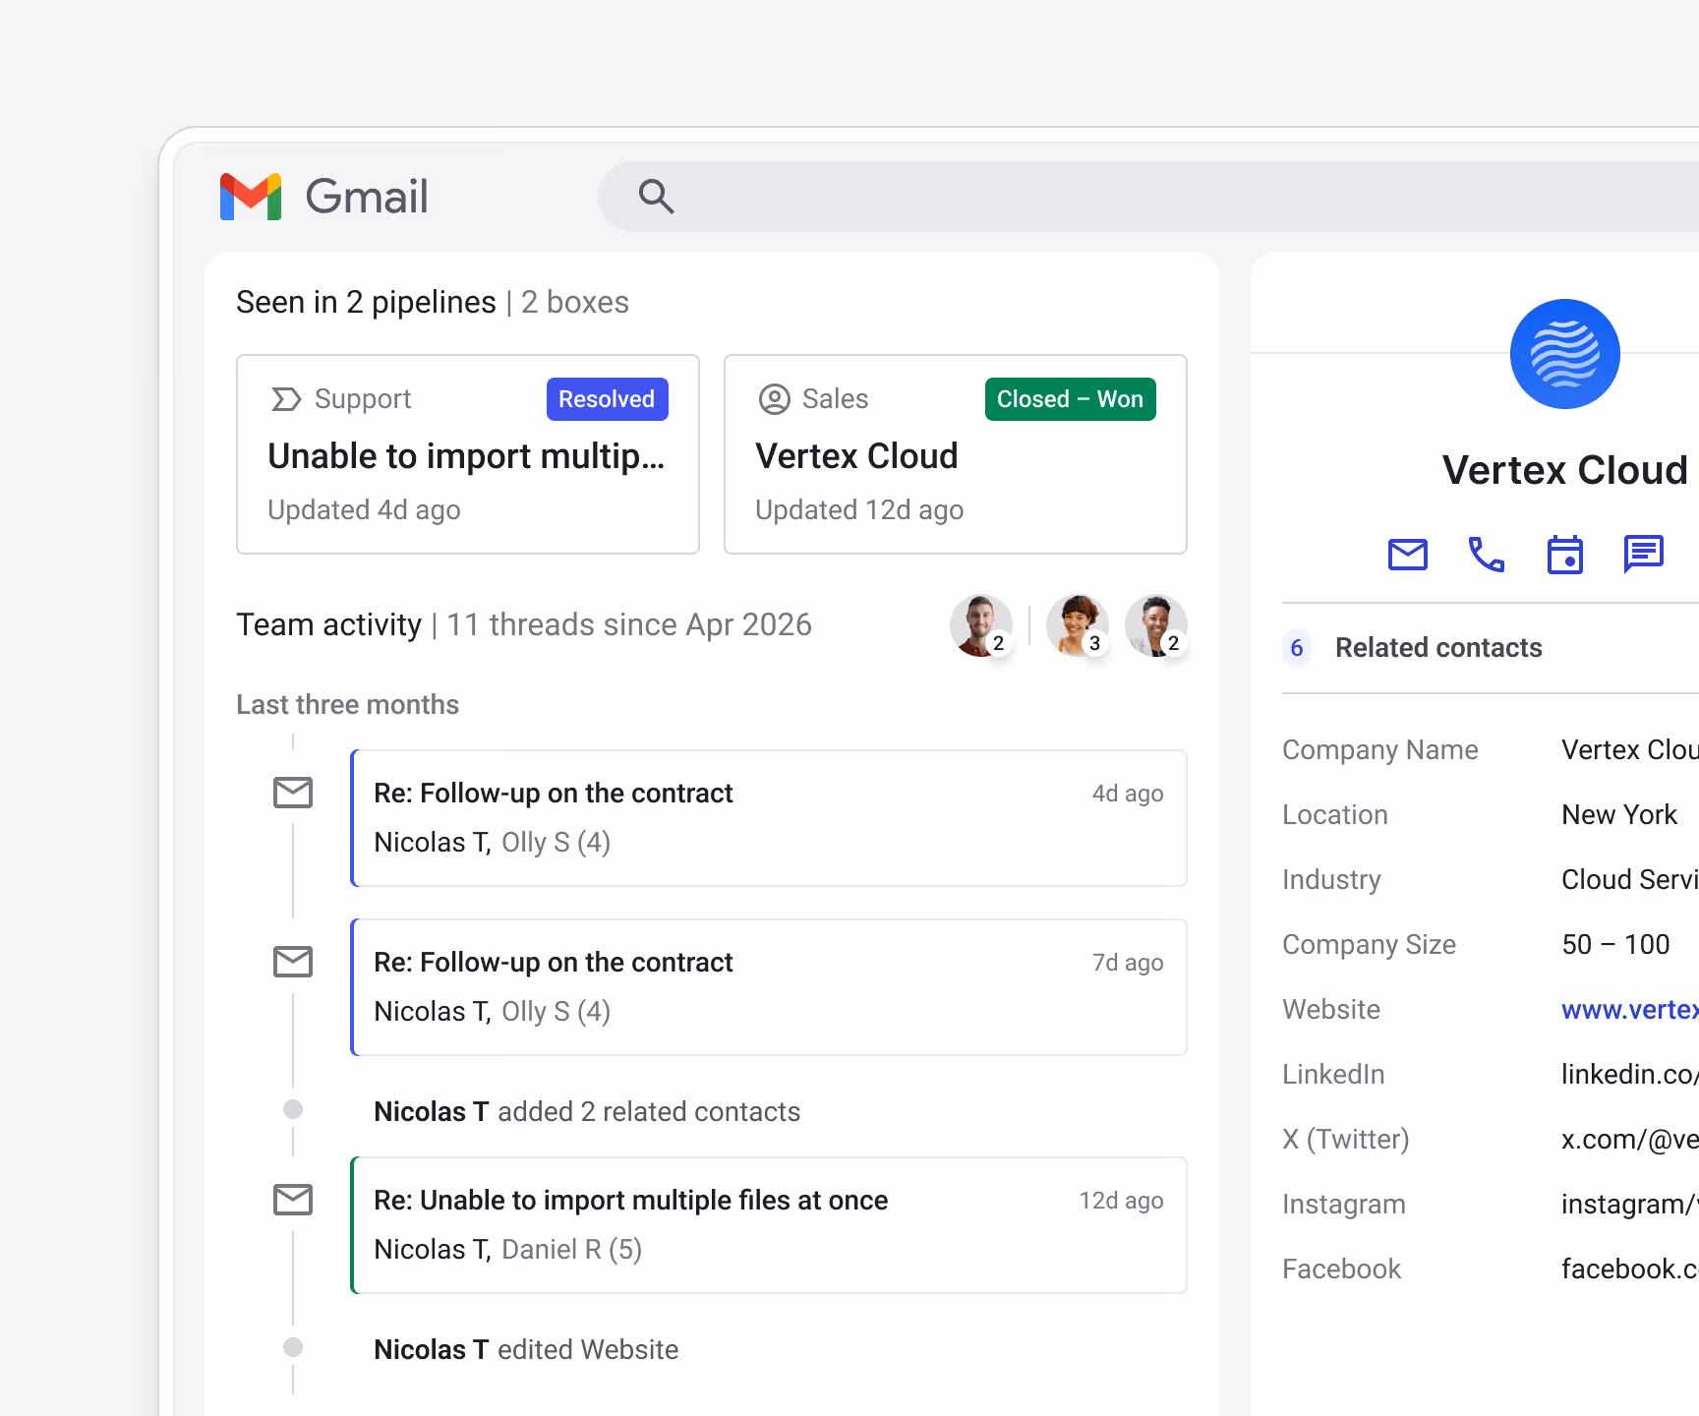
Task: Click the Instagram value field
Action: point(1630,1205)
